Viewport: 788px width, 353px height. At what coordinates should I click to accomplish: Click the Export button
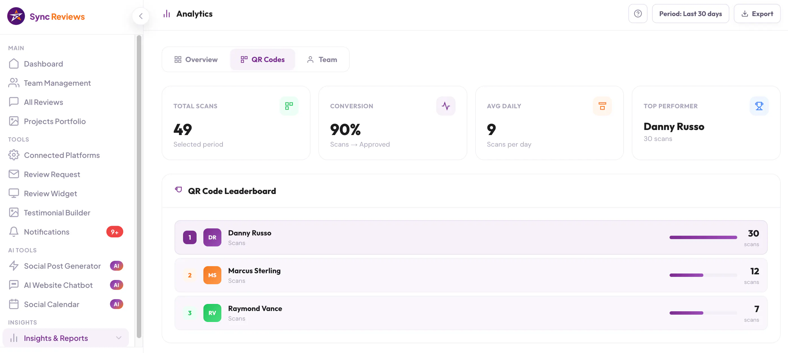[757, 14]
